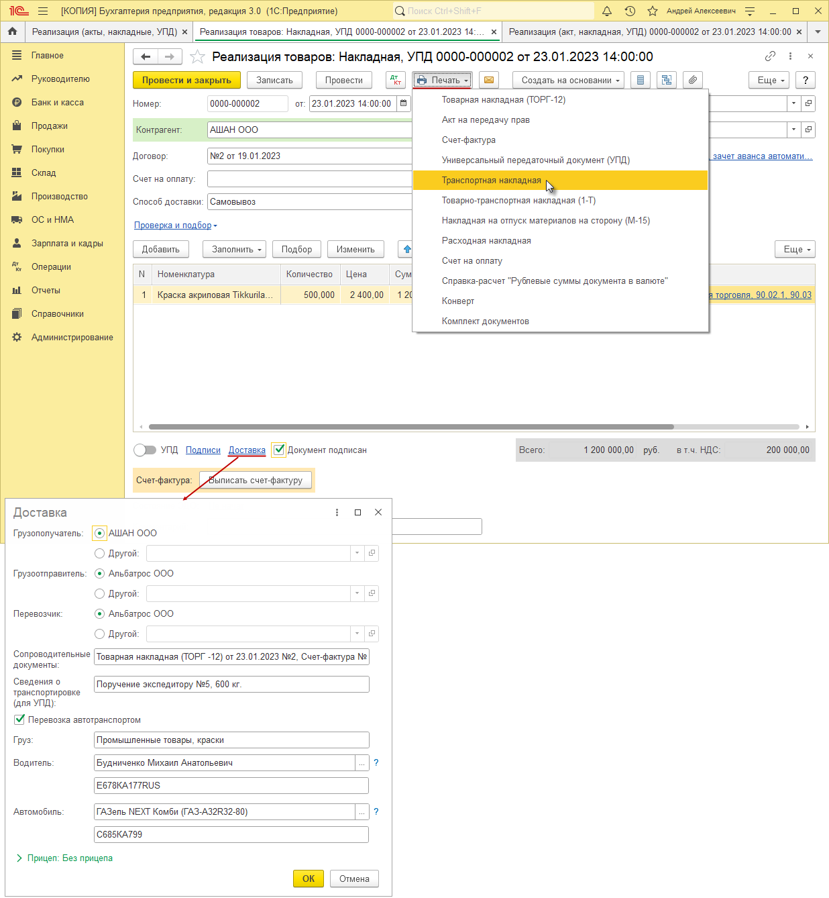Open Продажи section in sidebar

(x=50, y=126)
